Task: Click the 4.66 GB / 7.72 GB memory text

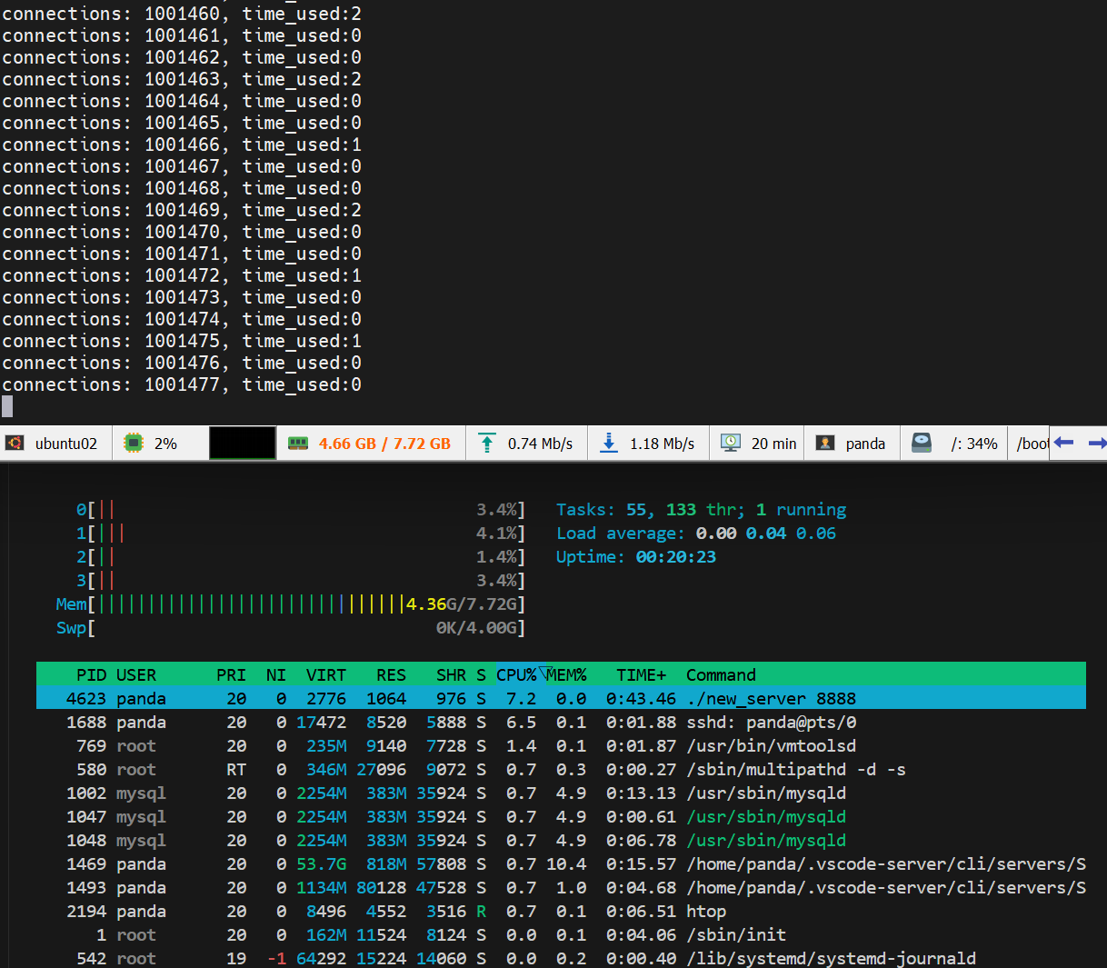Action: click(x=384, y=444)
